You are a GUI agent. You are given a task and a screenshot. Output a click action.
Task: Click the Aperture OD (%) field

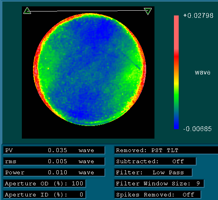pyautogui.click(x=44, y=183)
